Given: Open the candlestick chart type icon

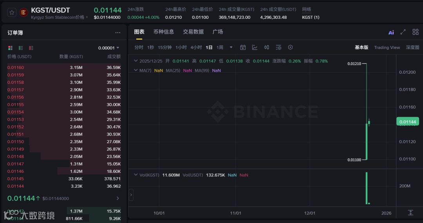Looking at the screenshot, I should pyautogui.click(x=267, y=47).
